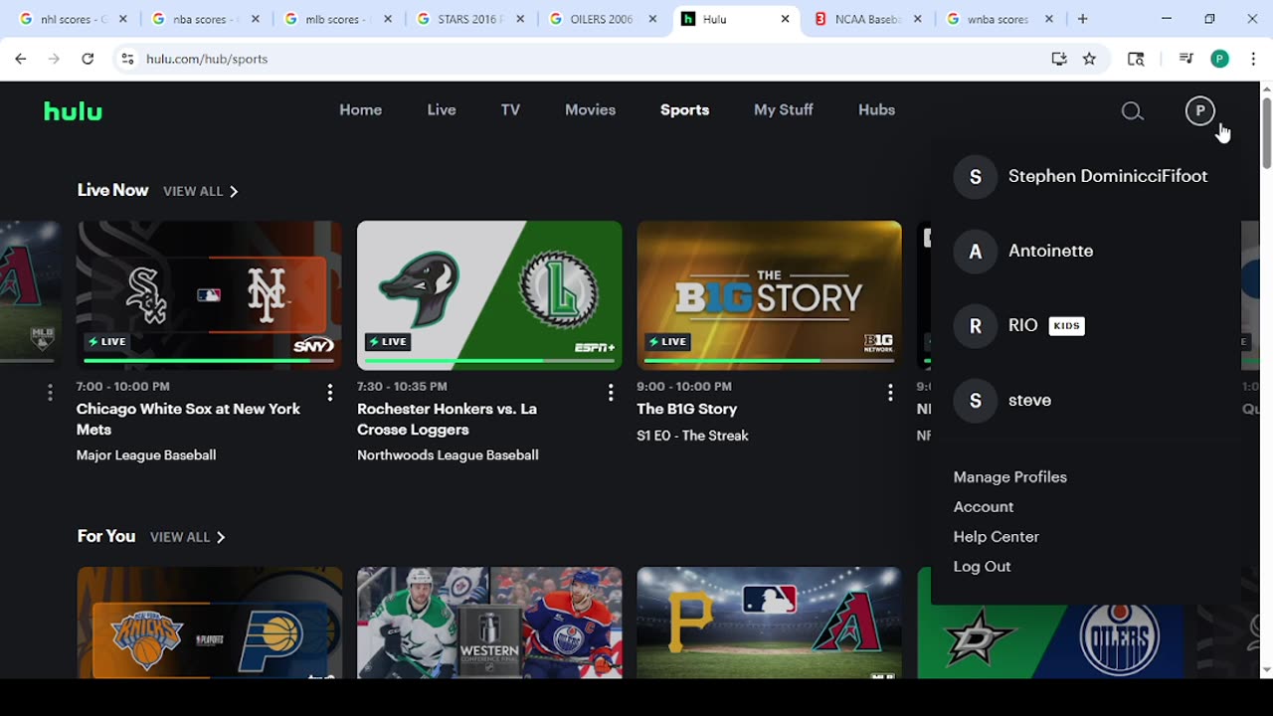Screen dimensions: 1273x716
Task: Switch to the STARS 2016 tab
Action: (x=468, y=19)
